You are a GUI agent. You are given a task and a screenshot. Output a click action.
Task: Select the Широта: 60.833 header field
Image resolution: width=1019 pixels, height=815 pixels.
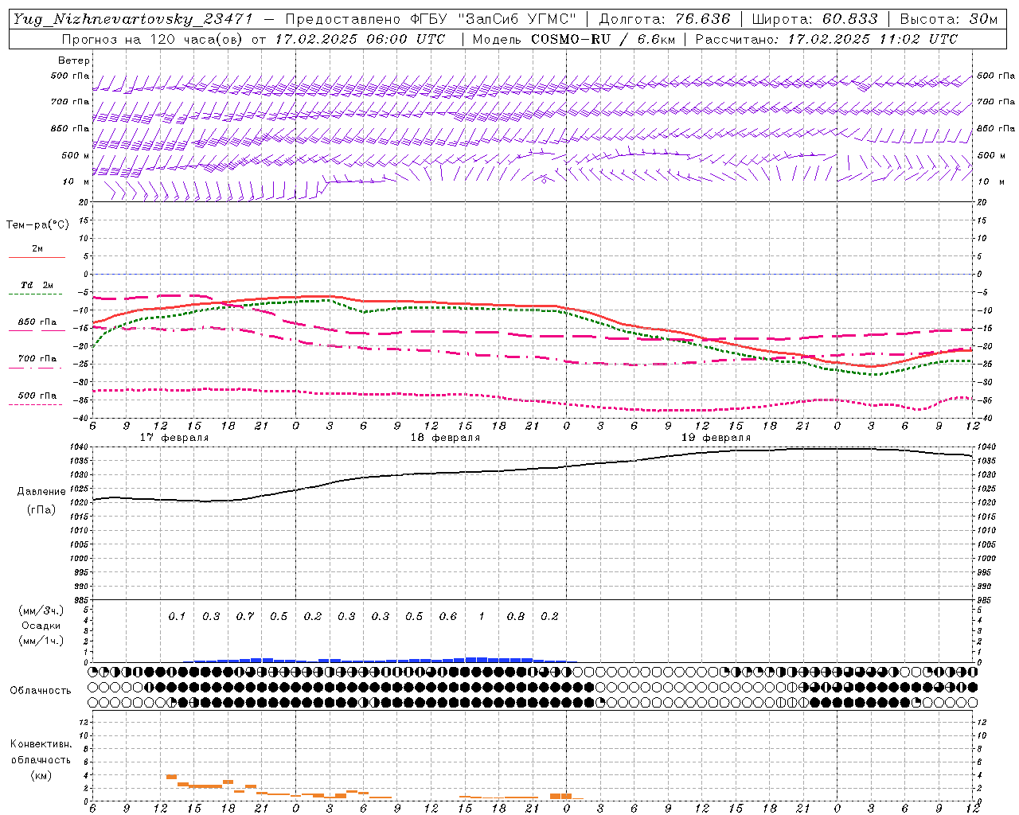tap(814, 19)
